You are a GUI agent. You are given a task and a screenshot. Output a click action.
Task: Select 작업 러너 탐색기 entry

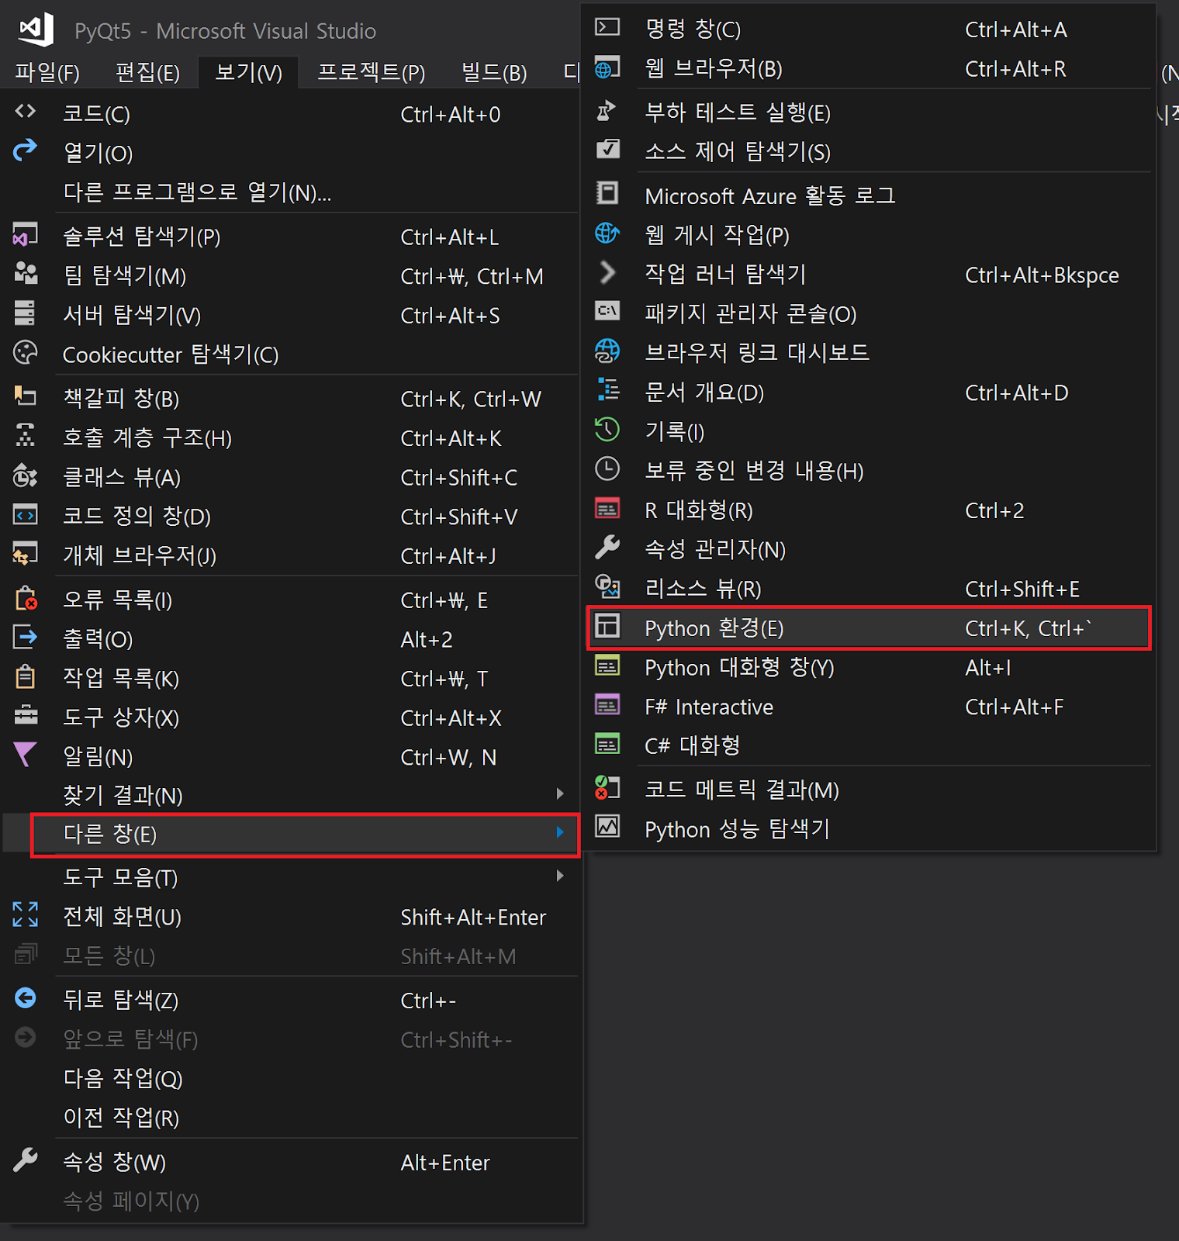[x=869, y=275]
